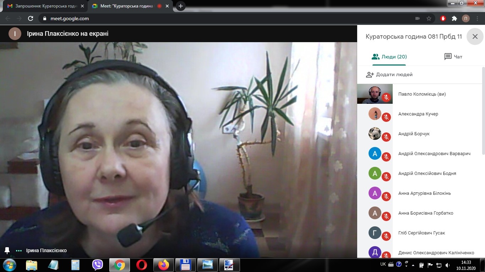Click muted mic icon for Андрій Олексійович Бодня

click(386, 176)
